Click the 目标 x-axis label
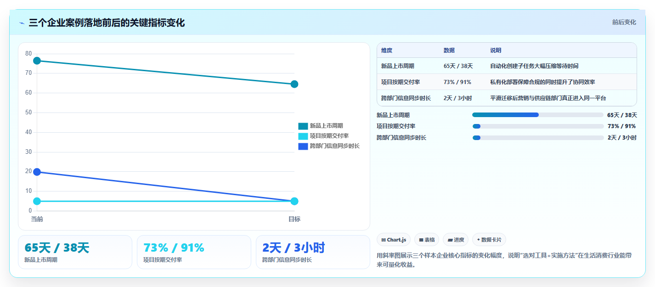This screenshot has height=287, width=655. pos(294,219)
